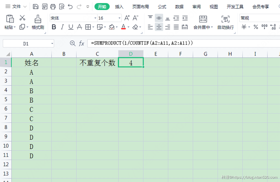Select cell C1 不重复个数
The image size is (280, 182).
(x=97, y=63)
